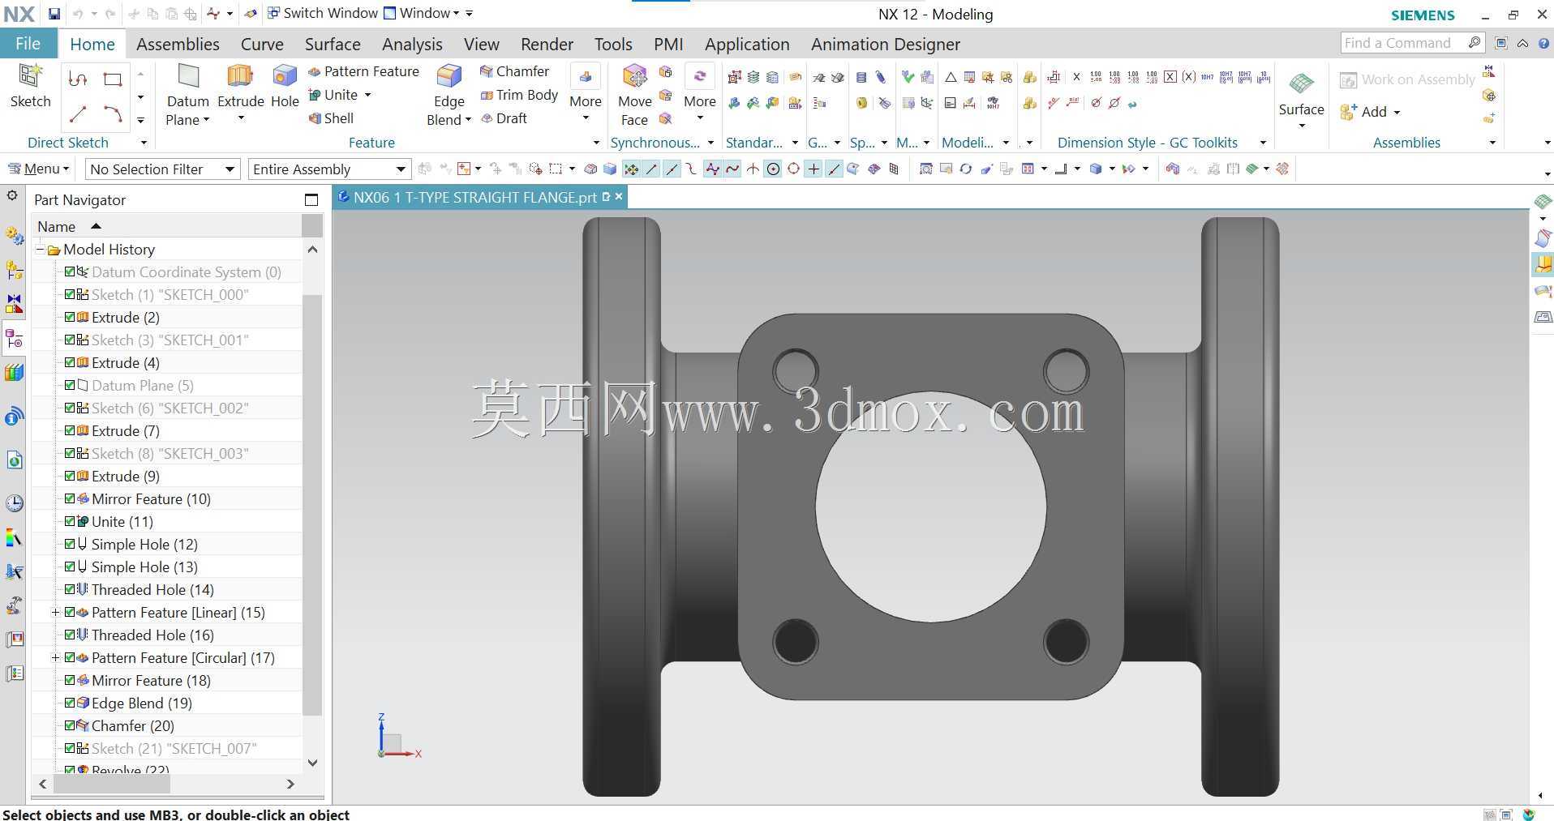
Task: Activate the Pattern Feature command
Action: click(x=363, y=71)
